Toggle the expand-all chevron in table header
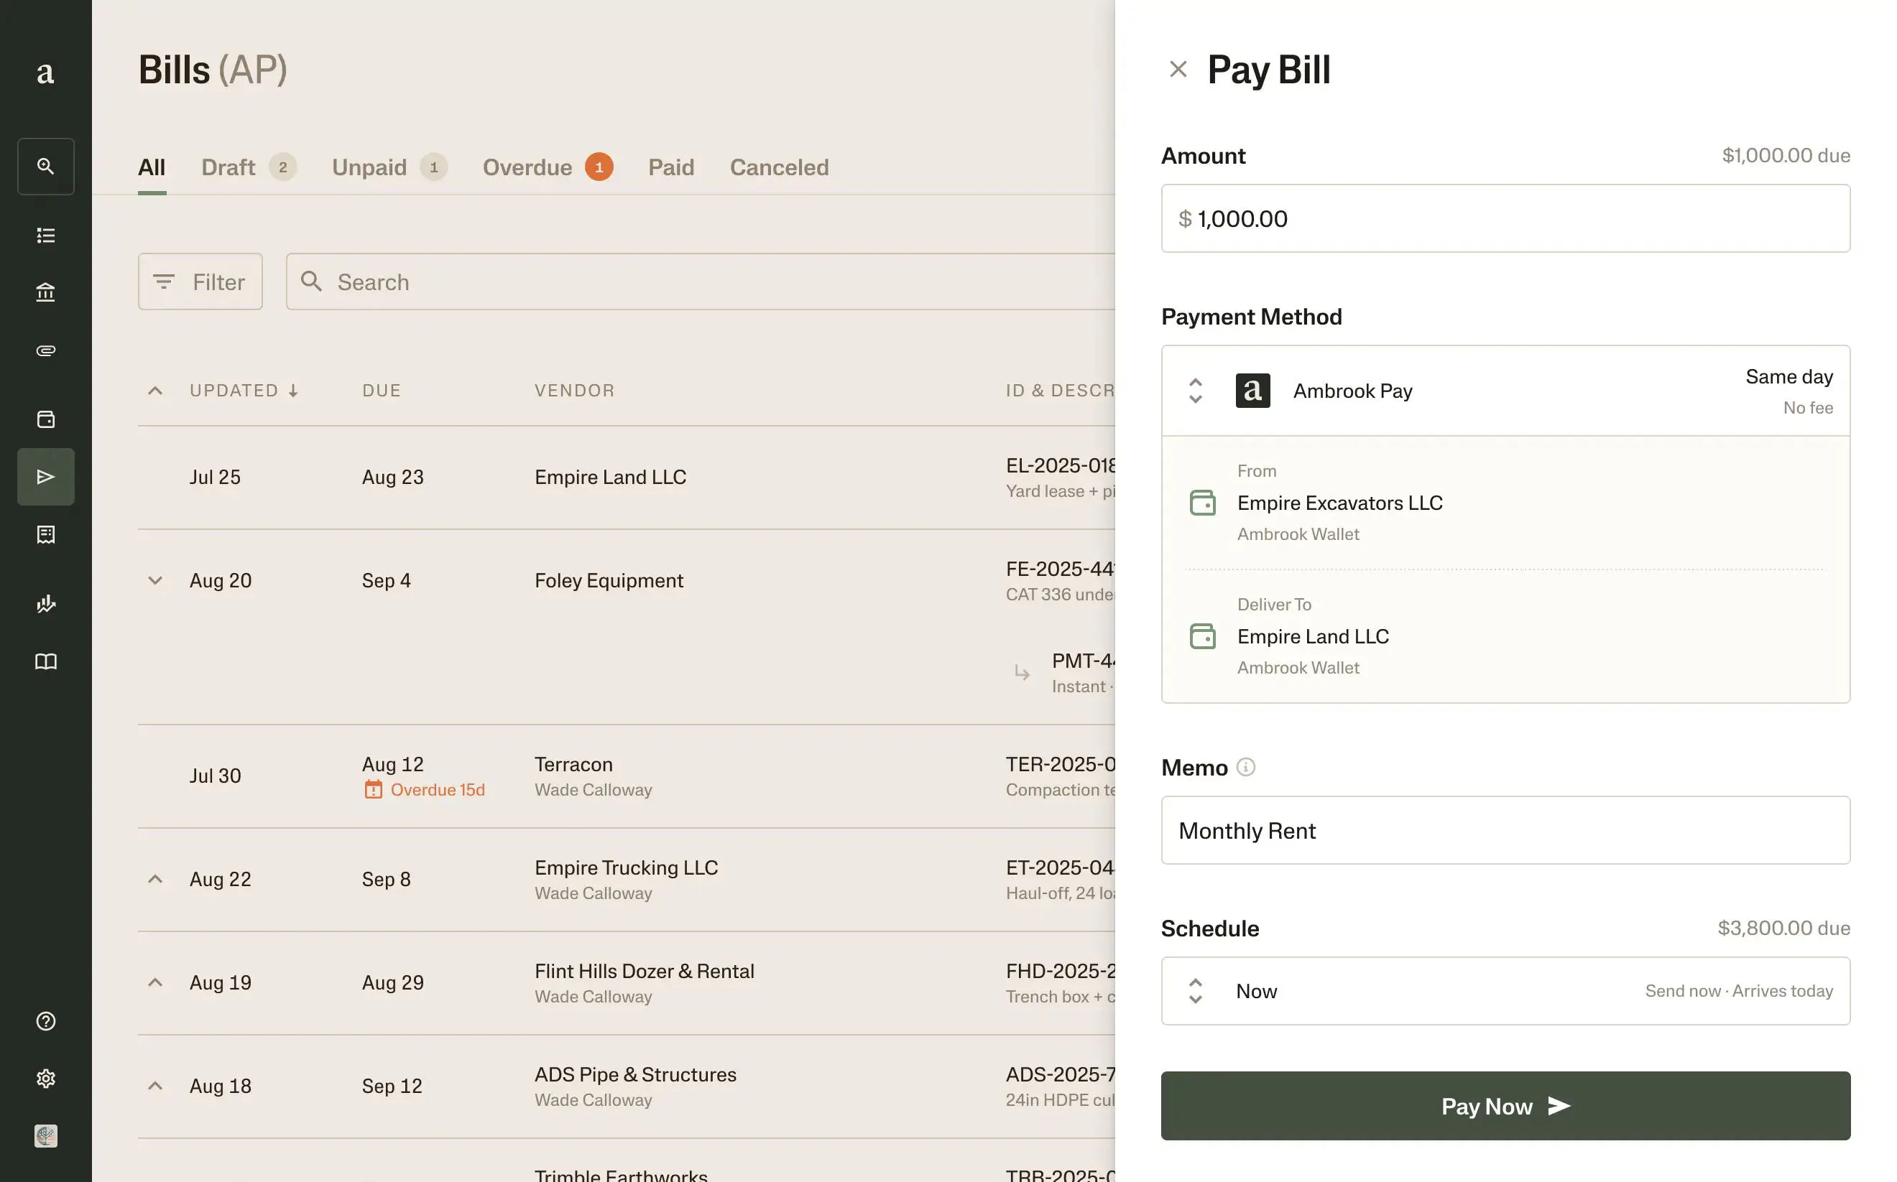This screenshot has width=1897, height=1182. (x=155, y=390)
